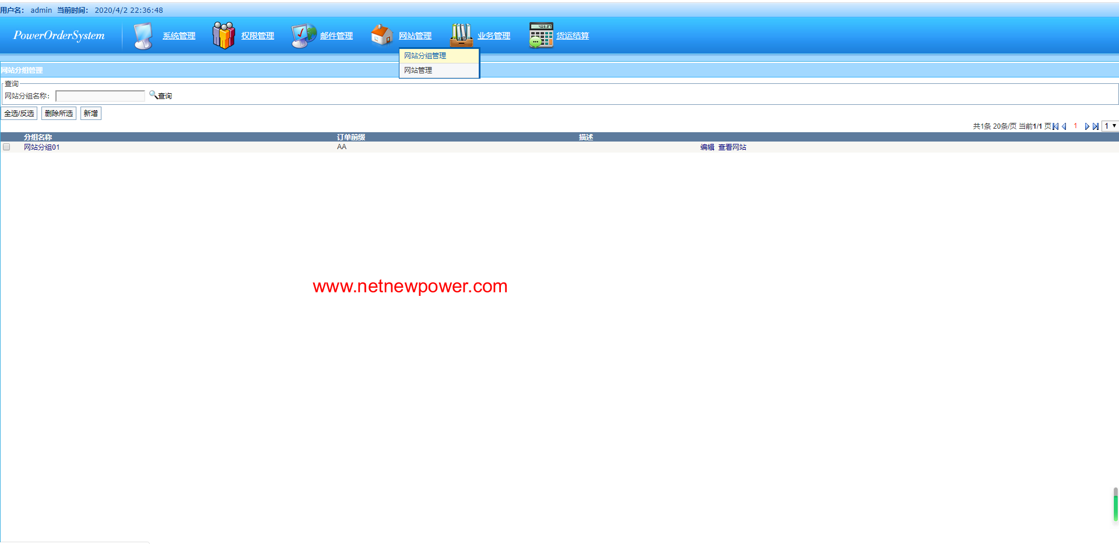The width and height of the screenshot is (1119, 544).
Task: Click the 编辑 link for 网站分组01
Action: pyautogui.click(x=707, y=147)
